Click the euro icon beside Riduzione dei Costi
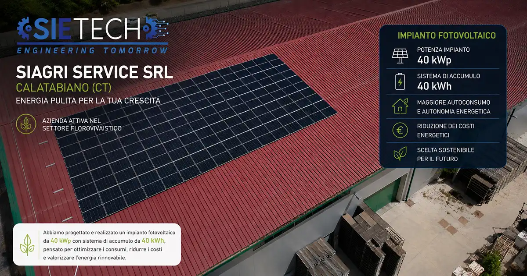The width and height of the screenshot is (527, 276). point(400,131)
